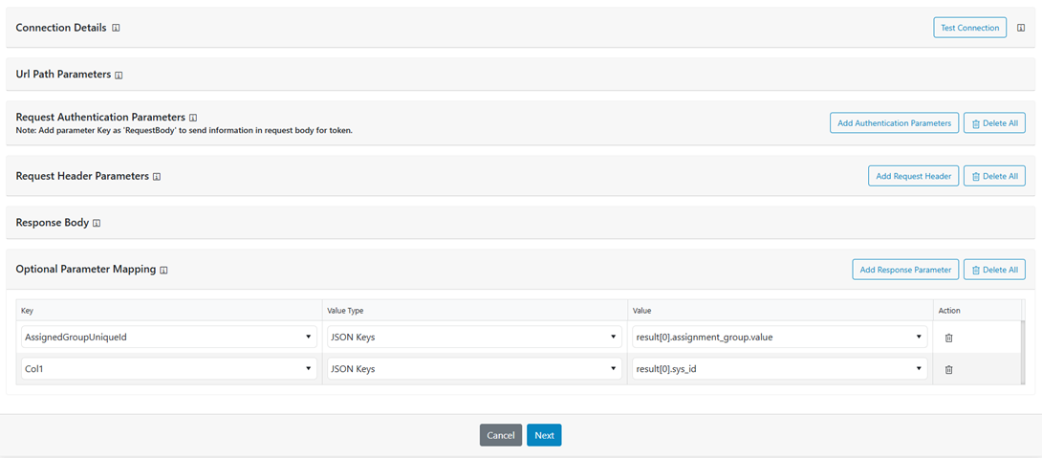Click the Add Request Header button
Image resolution: width=1042 pixels, height=458 pixels.
(x=913, y=176)
